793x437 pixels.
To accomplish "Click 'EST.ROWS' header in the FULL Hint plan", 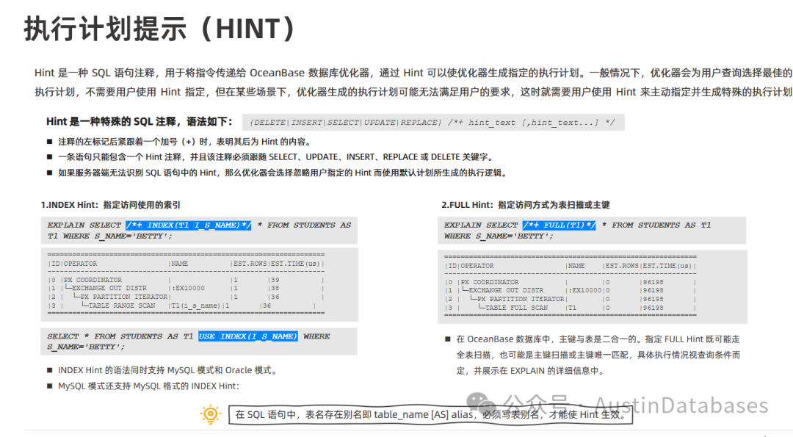I will (x=622, y=266).
